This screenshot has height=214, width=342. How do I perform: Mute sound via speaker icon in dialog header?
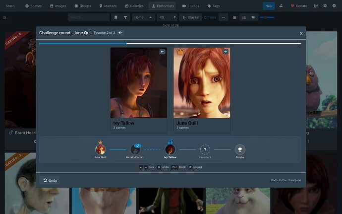[x=120, y=33]
